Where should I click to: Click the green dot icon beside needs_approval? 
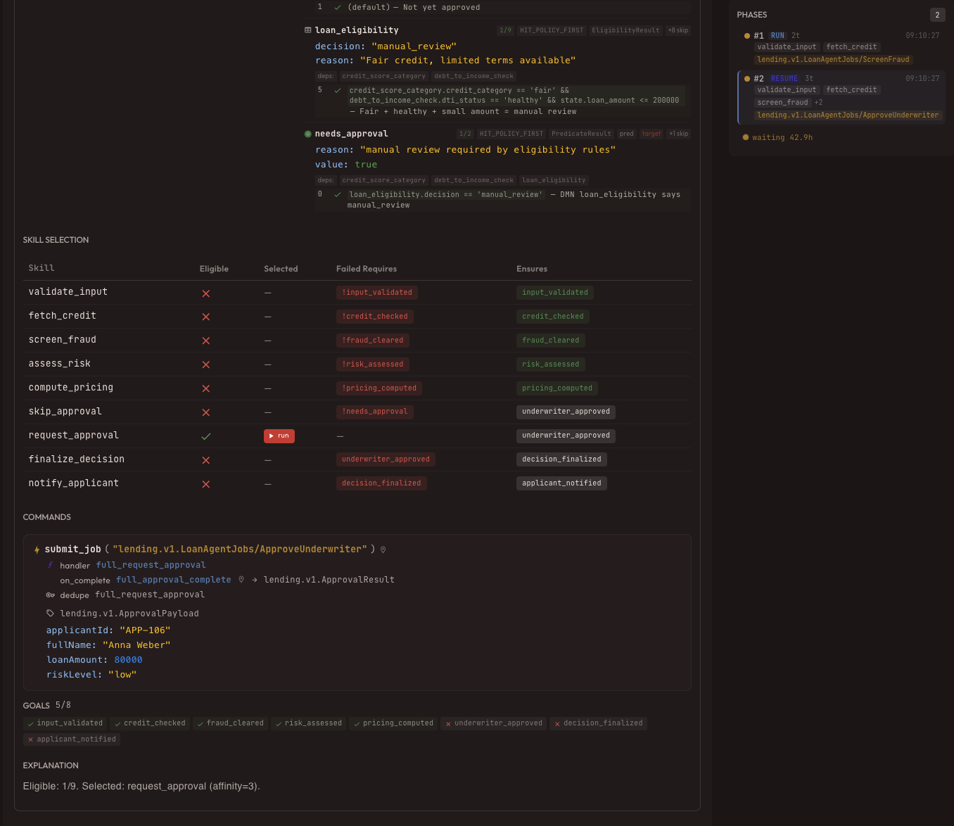pos(307,133)
